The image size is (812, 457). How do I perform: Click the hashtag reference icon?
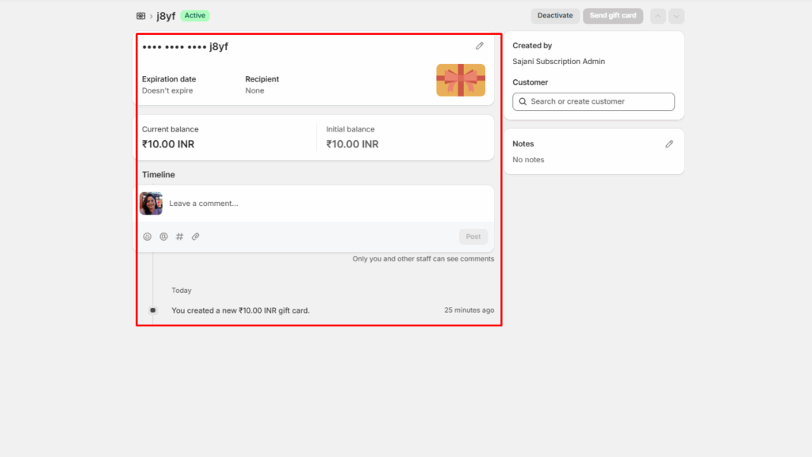(x=180, y=236)
